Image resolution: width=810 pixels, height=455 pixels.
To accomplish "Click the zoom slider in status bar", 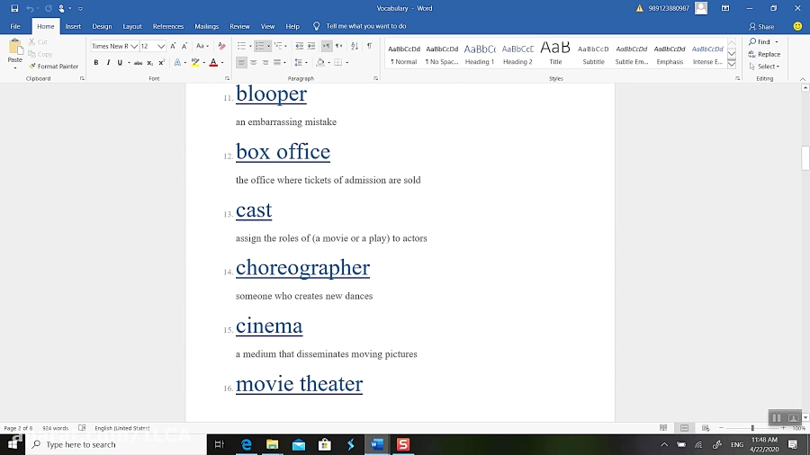I will [x=752, y=428].
